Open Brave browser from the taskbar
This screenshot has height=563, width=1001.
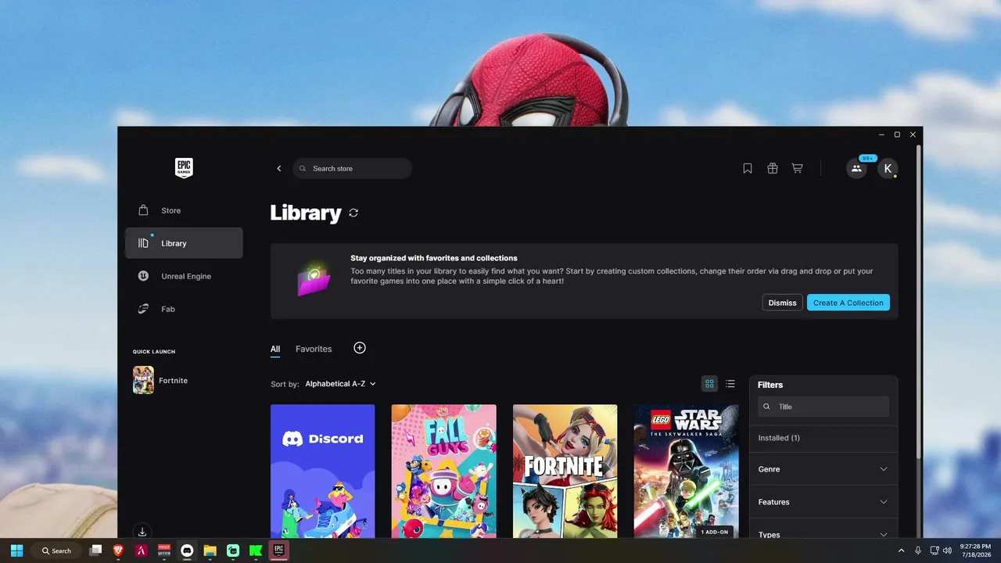click(x=119, y=550)
